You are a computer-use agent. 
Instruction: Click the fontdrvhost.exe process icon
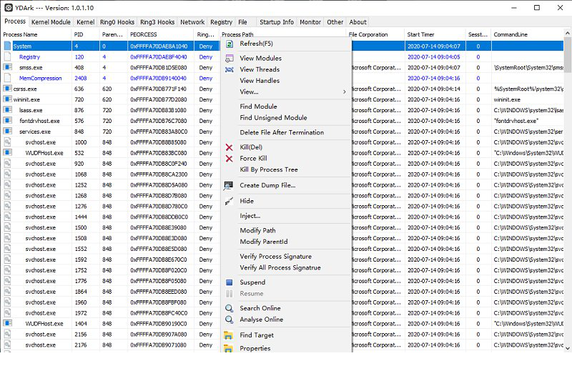pyautogui.click(x=7, y=120)
